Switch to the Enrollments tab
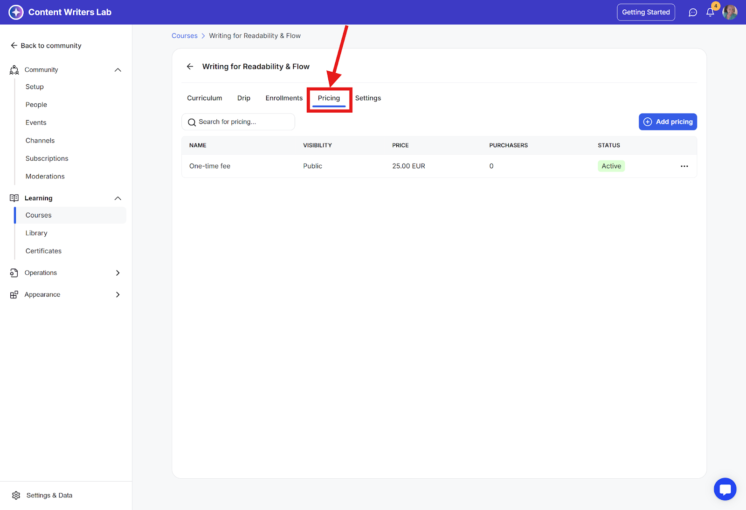Screen dimensions: 746x510 coord(284,98)
